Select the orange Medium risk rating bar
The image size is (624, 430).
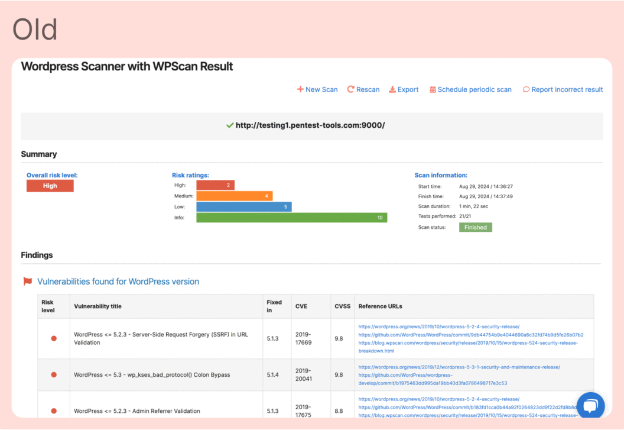[234, 196]
